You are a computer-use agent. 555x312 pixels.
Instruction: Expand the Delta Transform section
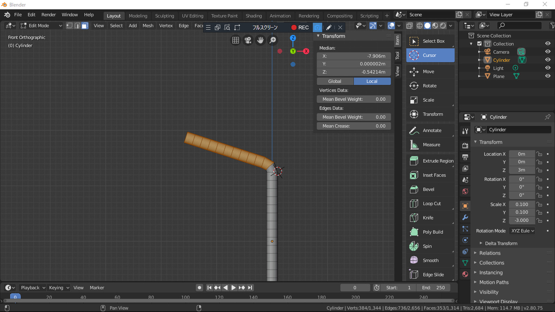[x=501, y=243]
